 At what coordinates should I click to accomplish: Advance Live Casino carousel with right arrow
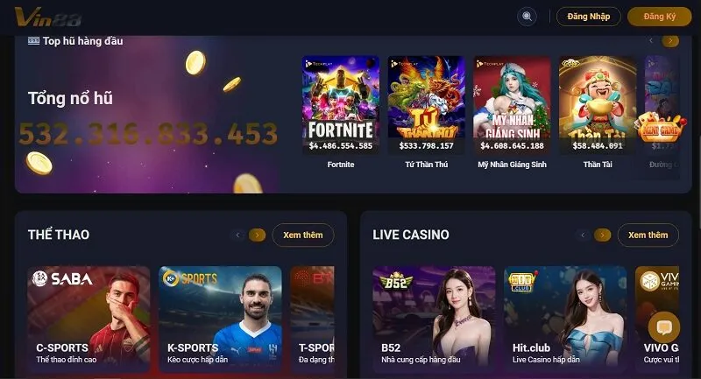click(602, 235)
